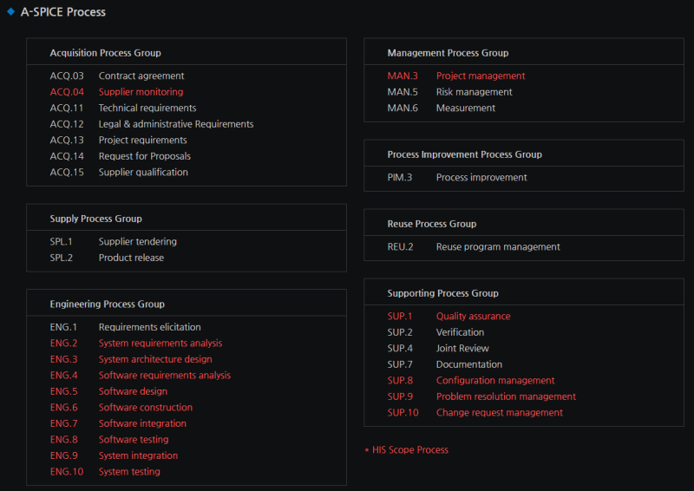Open the Project management process
Image resolution: width=694 pixels, height=491 pixels.
click(x=480, y=76)
